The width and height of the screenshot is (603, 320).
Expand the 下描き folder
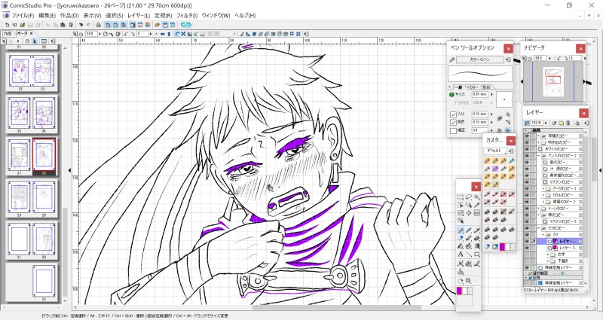coord(548,261)
